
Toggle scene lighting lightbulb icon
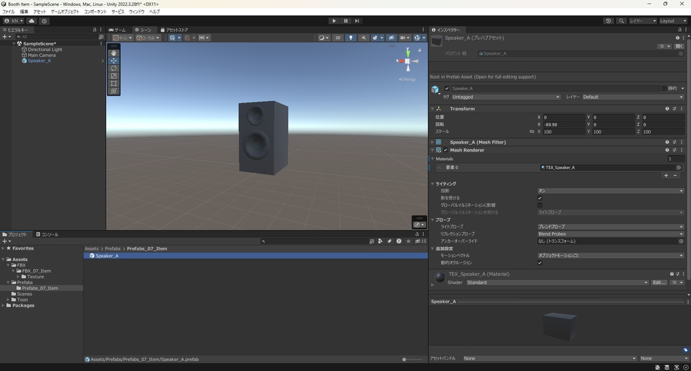point(351,38)
